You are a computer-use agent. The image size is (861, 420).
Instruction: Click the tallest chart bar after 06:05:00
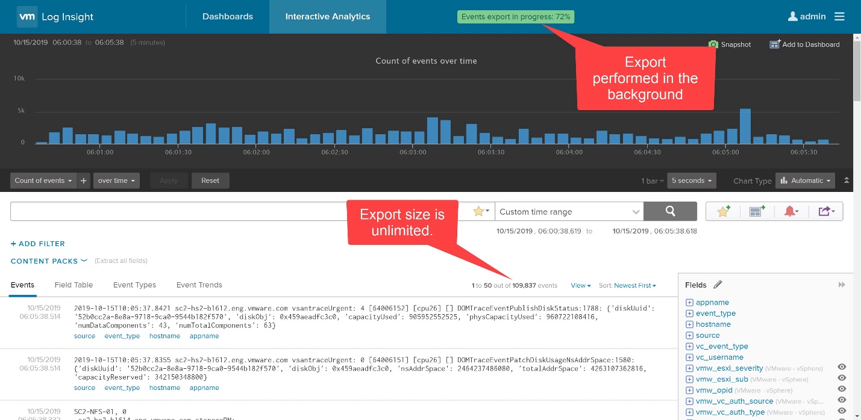pyautogui.click(x=745, y=126)
